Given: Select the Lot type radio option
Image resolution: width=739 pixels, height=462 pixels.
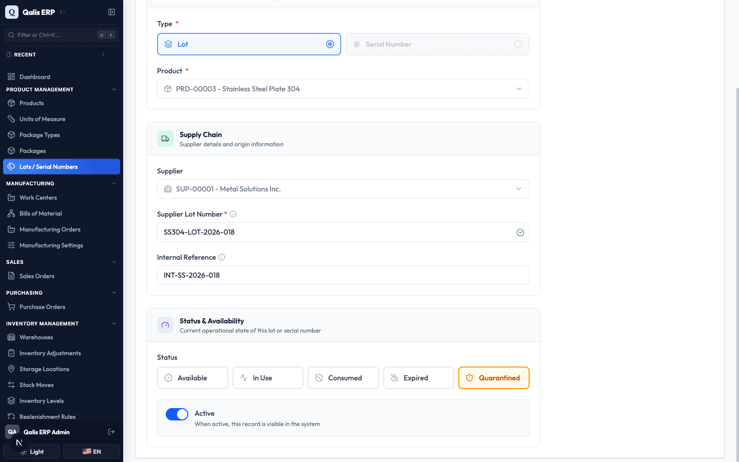Looking at the screenshot, I should coord(249,44).
